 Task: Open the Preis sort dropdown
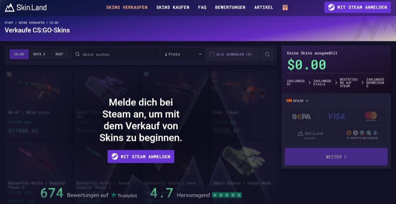pos(183,54)
